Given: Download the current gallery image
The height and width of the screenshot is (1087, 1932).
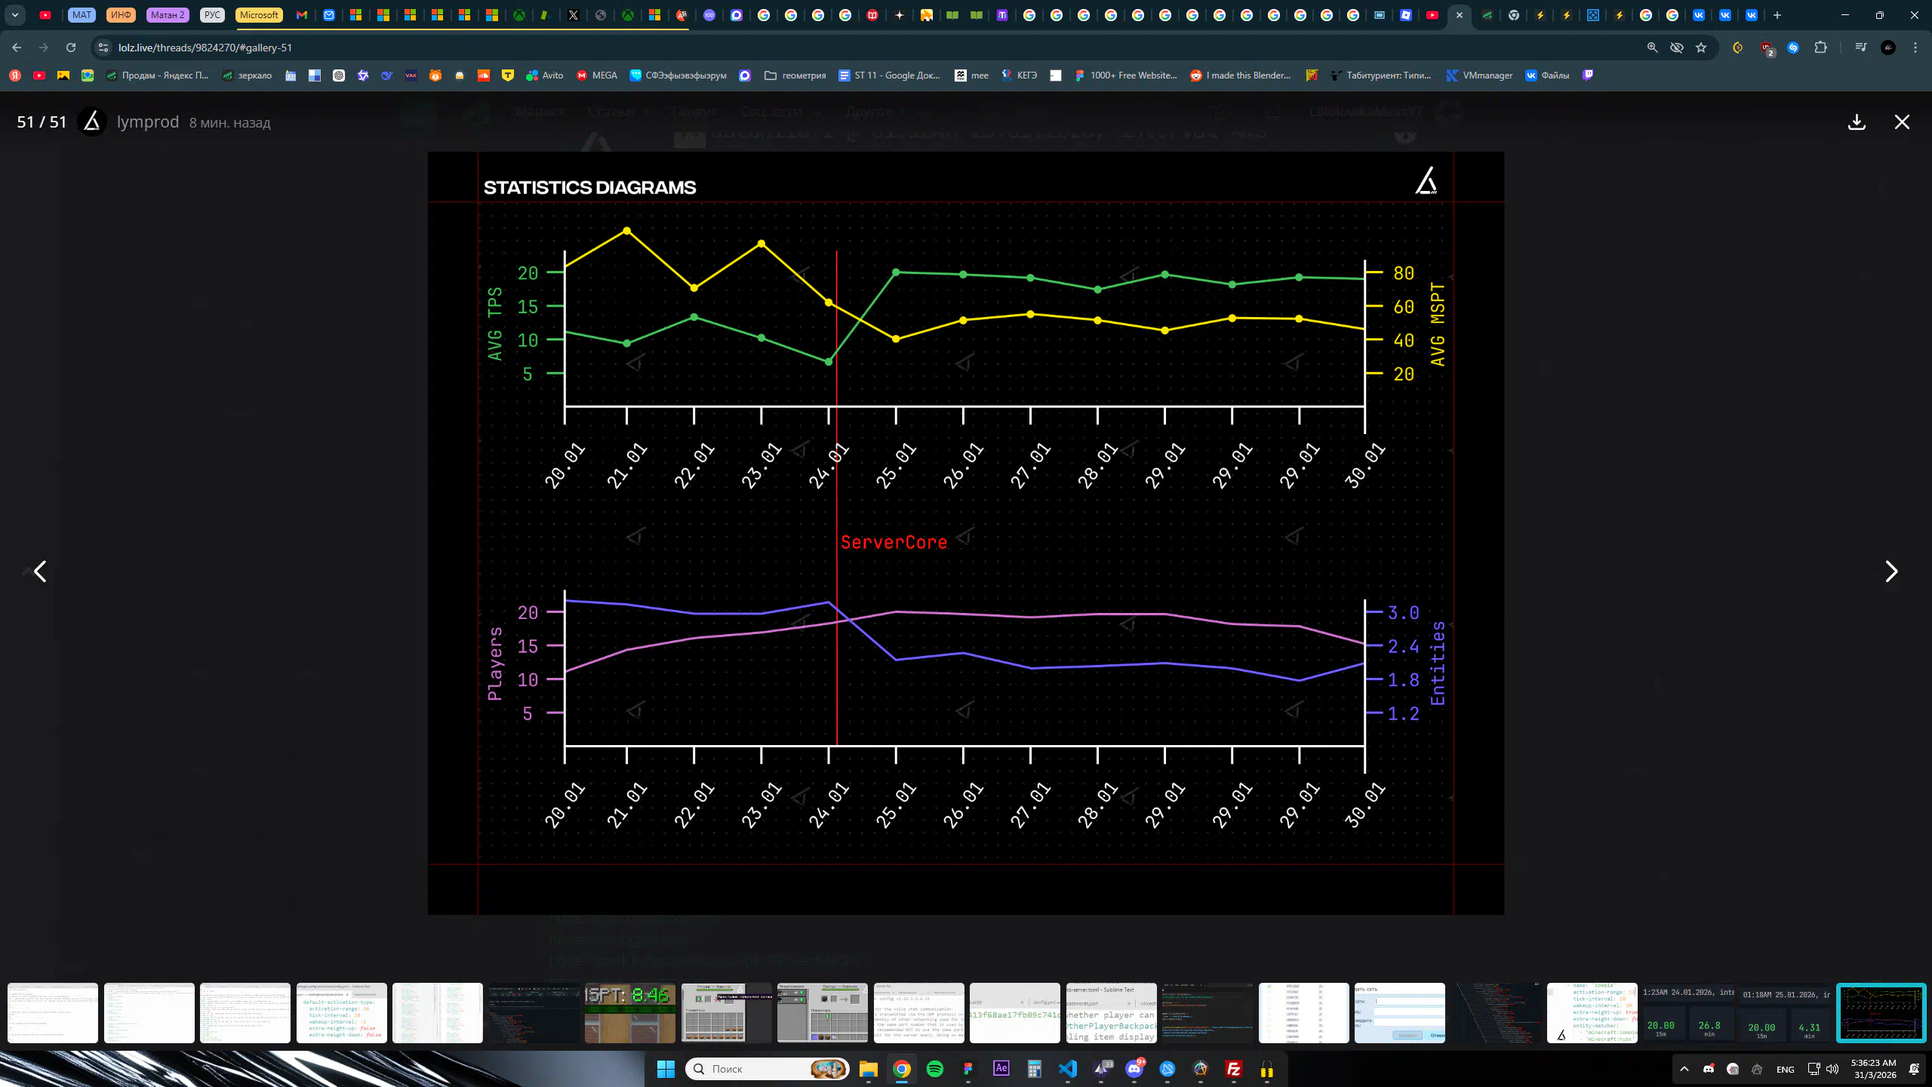Looking at the screenshot, I should point(1857,122).
